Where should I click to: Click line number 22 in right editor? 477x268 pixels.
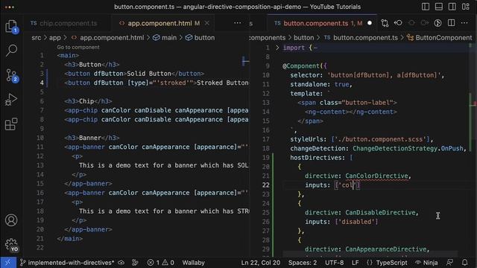click(x=265, y=185)
